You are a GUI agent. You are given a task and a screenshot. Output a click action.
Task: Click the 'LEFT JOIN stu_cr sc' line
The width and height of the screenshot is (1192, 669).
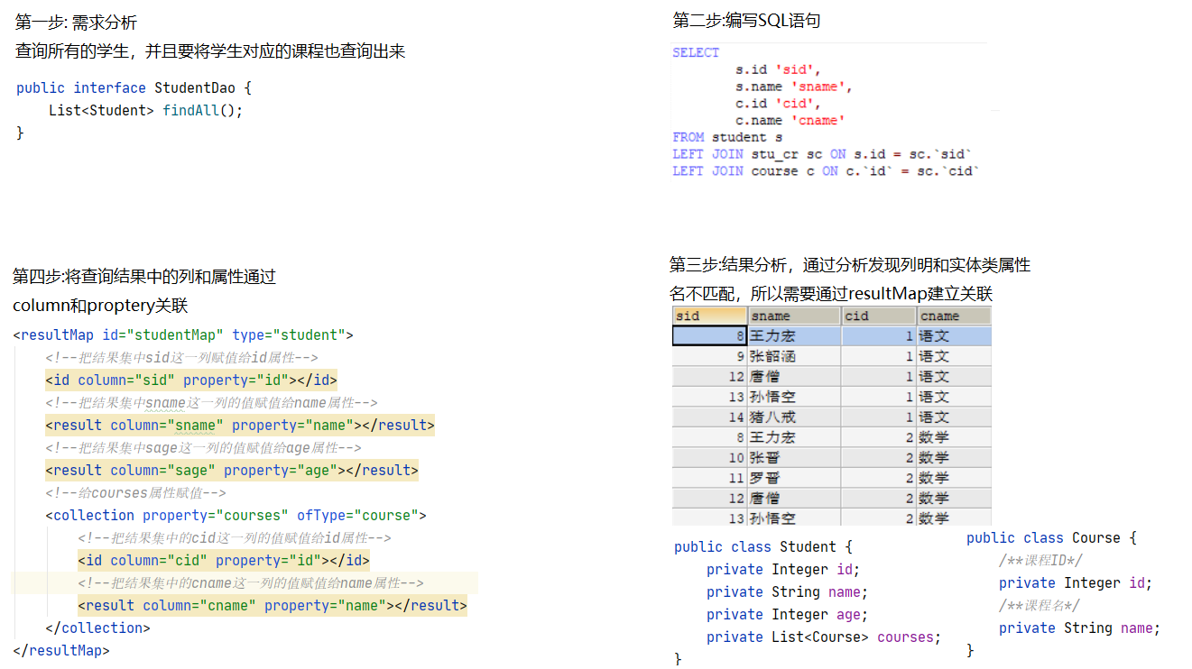tap(822, 154)
